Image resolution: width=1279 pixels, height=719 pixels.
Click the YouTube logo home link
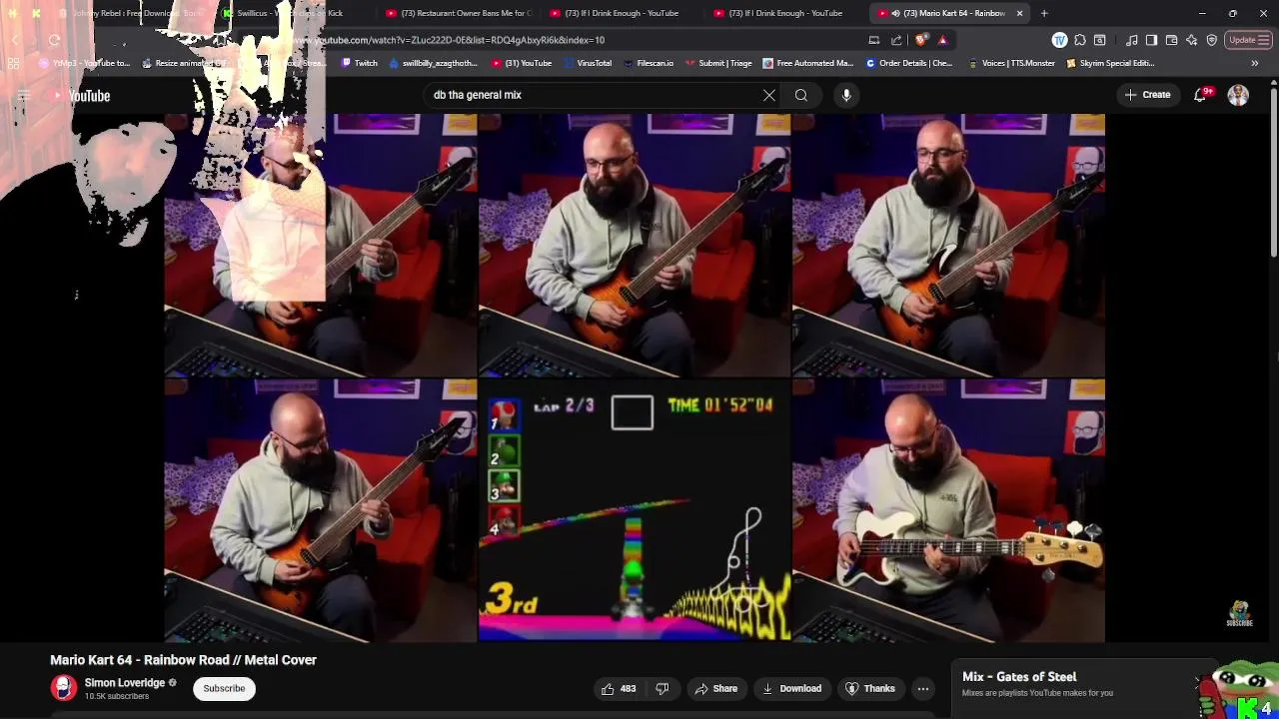coord(80,96)
